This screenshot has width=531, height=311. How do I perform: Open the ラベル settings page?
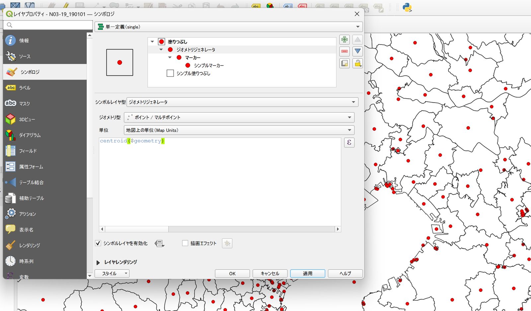45,88
